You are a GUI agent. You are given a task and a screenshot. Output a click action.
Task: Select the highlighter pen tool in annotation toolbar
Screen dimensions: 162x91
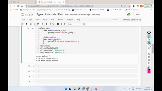tap(149, 42)
